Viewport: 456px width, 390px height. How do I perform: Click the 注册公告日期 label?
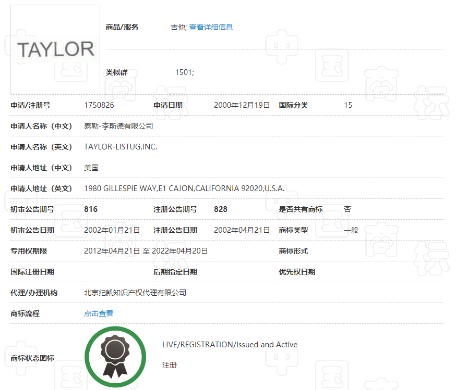click(x=175, y=230)
